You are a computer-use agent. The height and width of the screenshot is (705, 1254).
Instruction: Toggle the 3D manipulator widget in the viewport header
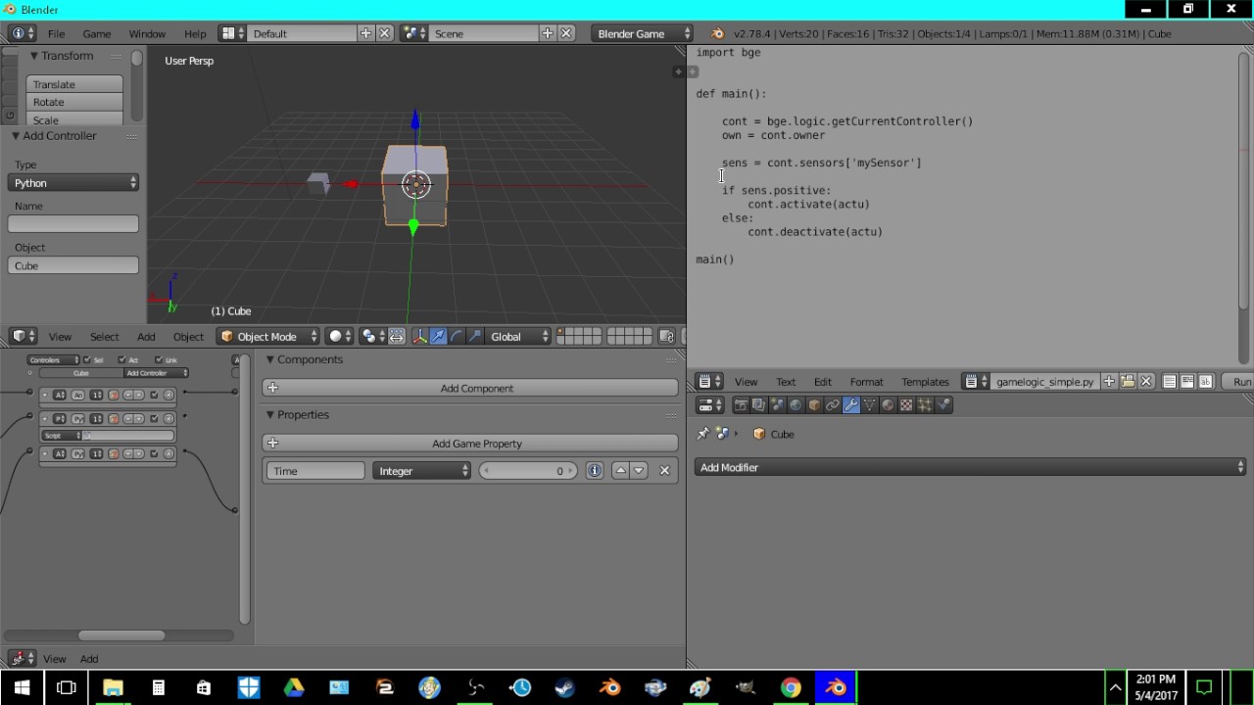coord(420,337)
